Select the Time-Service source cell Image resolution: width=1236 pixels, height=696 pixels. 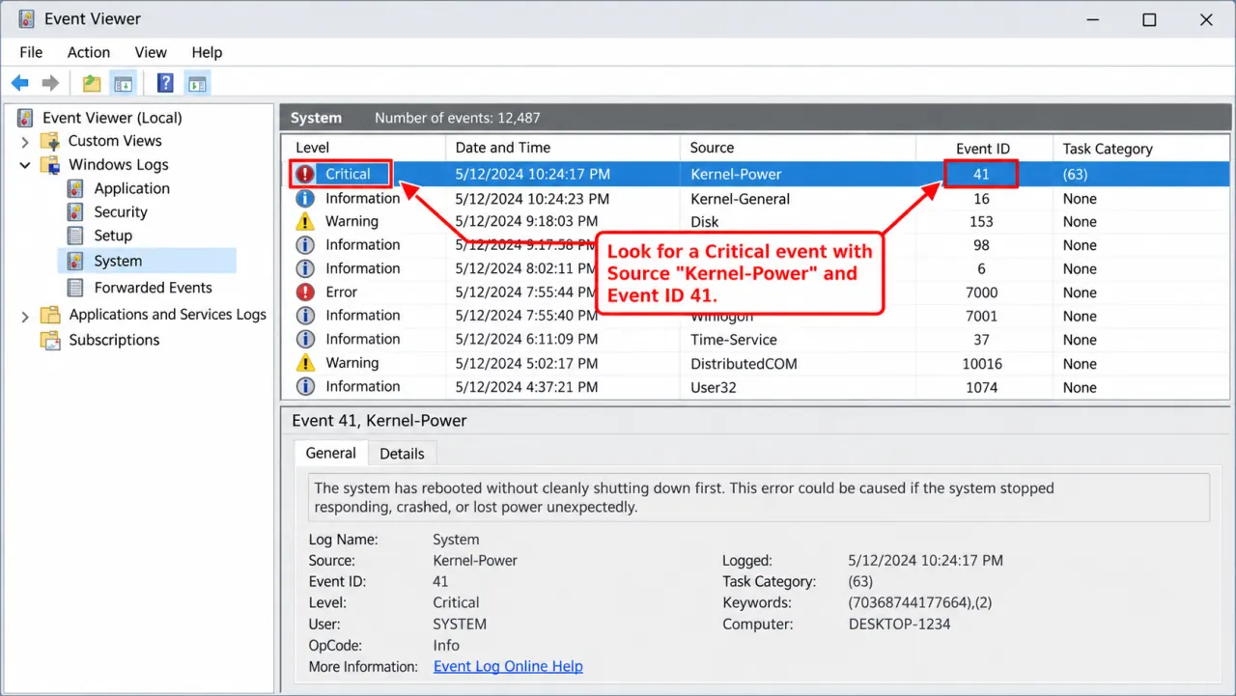[x=733, y=340]
